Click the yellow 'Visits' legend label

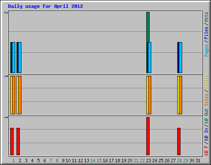click(x=206, y=81)
